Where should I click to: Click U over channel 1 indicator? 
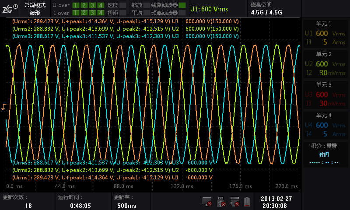coord(76,5)
